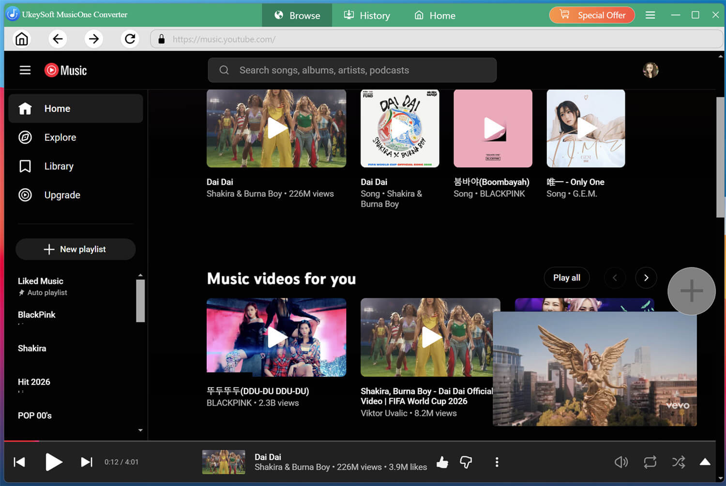Play the Only One G.E.M. thumbnail
This screenshot has width=726, height=486.
586,128
